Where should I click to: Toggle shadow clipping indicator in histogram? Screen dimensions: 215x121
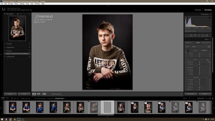[x=186, y=18]
